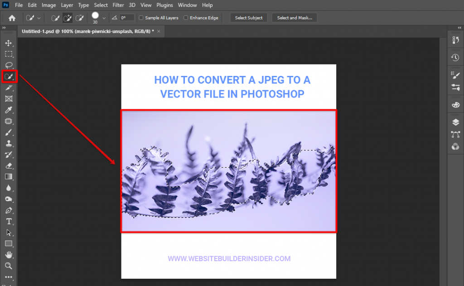Activate the Zoom tool
Image resolution: width=464 pixels, height=286 pixels.
coord(9,266)
